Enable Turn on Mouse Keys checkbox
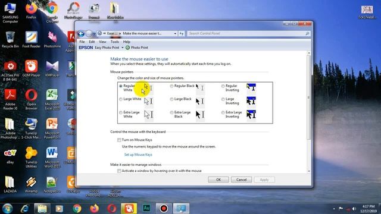The height and width of the screenshot is (214, 381). click(x=119, y=140)
